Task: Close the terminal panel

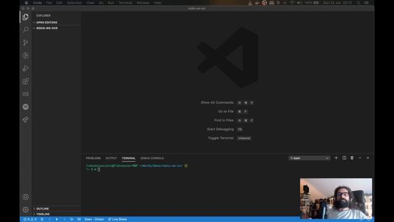Action: click(368, 158)
